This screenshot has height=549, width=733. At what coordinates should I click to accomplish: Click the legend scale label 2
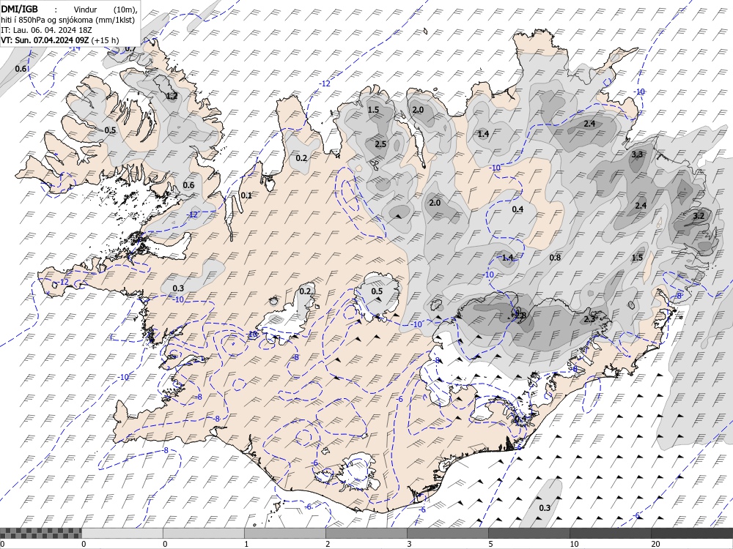(328, 544)
